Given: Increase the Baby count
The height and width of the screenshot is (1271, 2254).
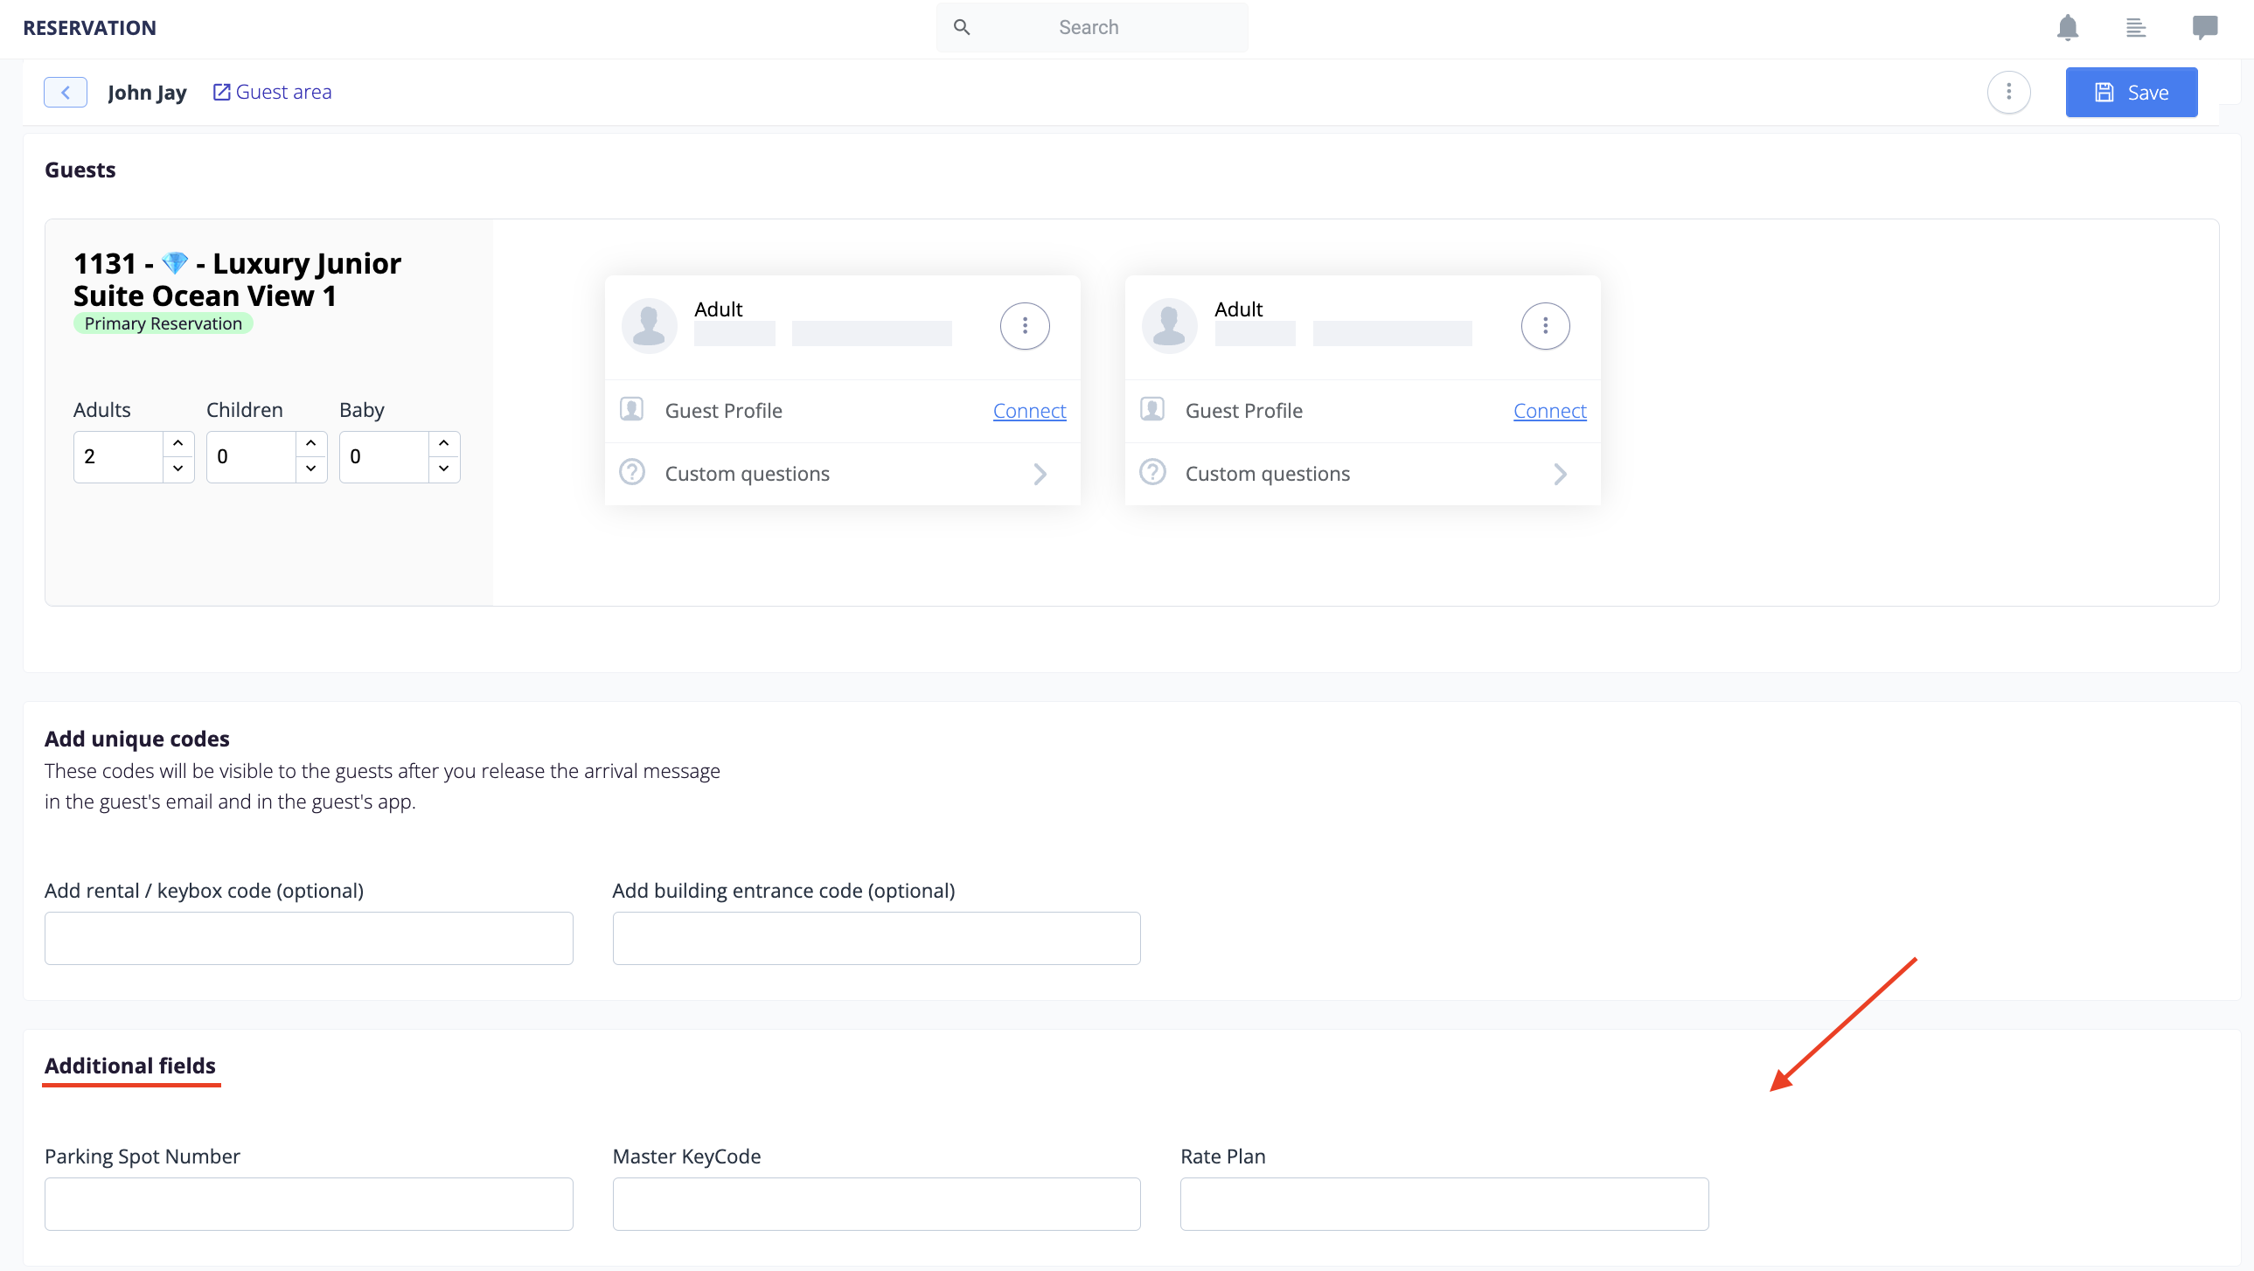Looking at the screenshot, I should (443, 443).
